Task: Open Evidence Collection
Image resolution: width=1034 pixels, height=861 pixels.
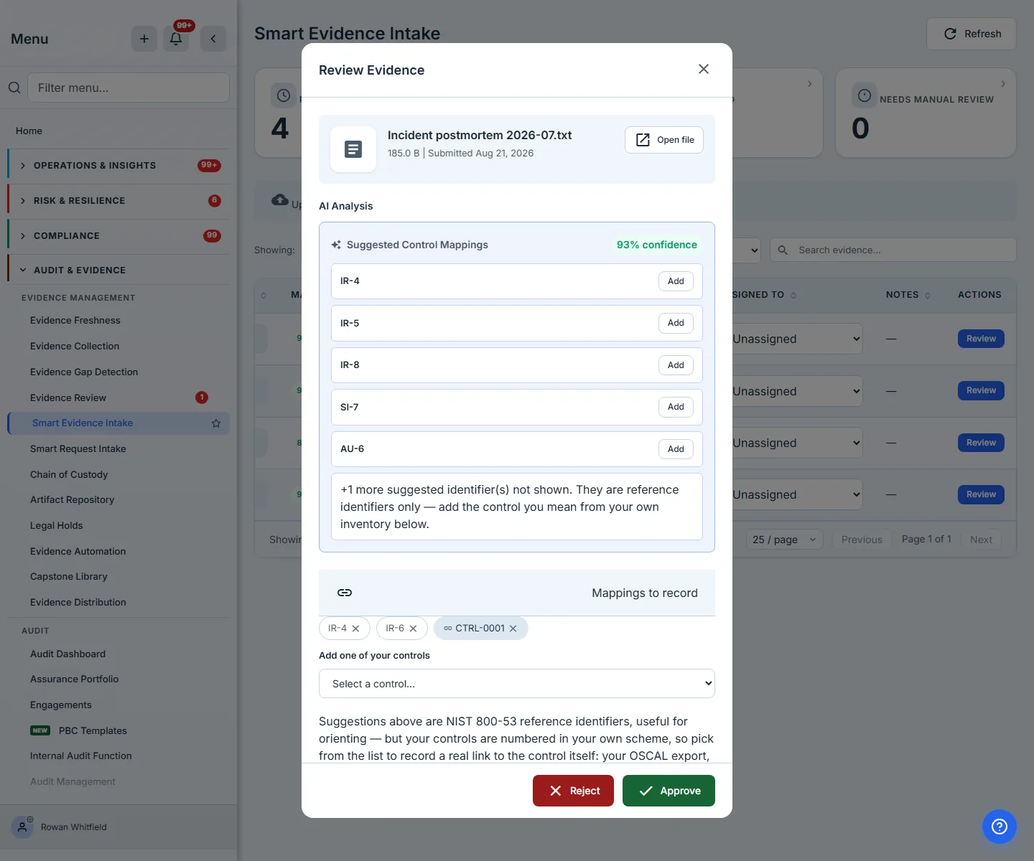Action: click(x=75, y=347)
